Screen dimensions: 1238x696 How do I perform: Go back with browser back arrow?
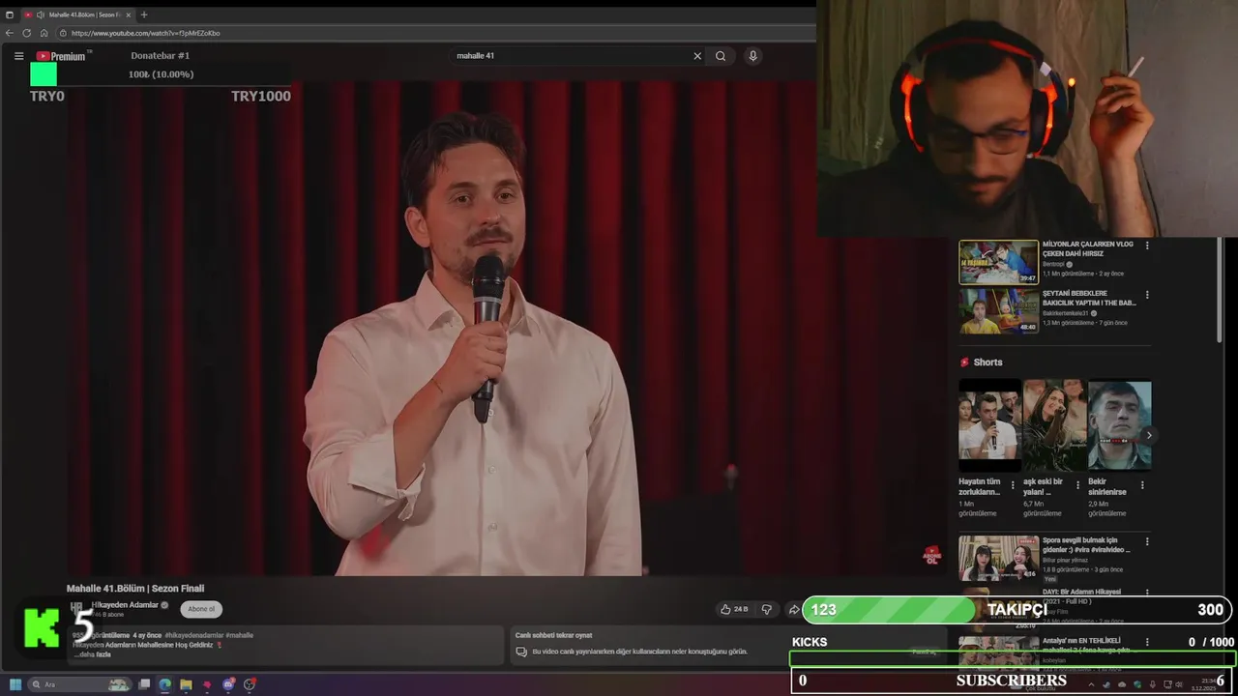(10, 33)
